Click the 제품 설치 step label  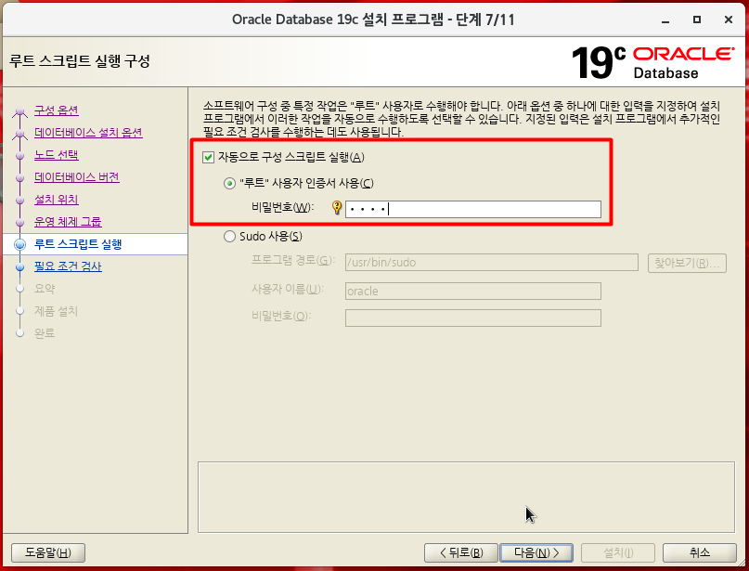(x=56, y=311)
